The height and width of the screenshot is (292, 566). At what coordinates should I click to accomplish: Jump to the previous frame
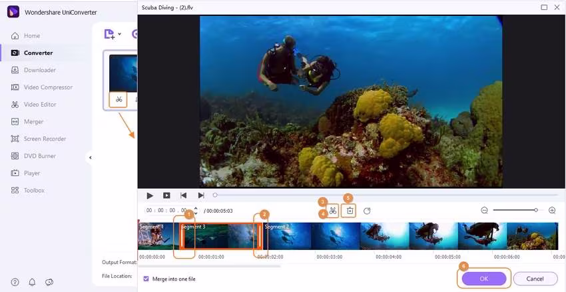pyautogui.click(x=183, y=195)
